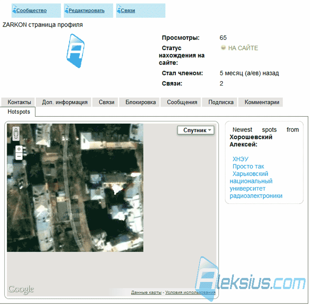This screenshot has width=310, height=305.
Task: Open the ХНЭУ hotspot link
Action: [240, 159]
